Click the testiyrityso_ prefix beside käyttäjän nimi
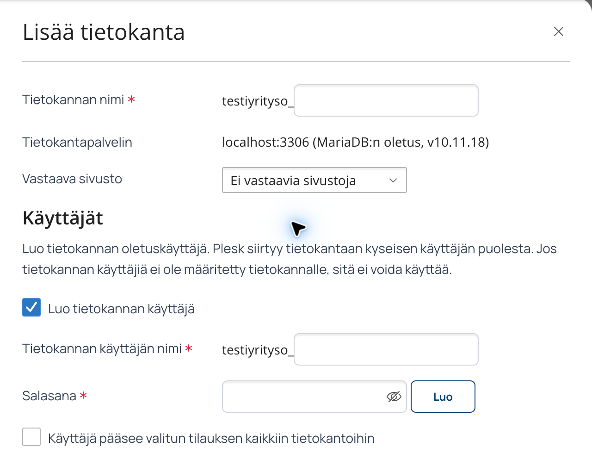Viewport: 592px width, 472px height. pos(258,350)
